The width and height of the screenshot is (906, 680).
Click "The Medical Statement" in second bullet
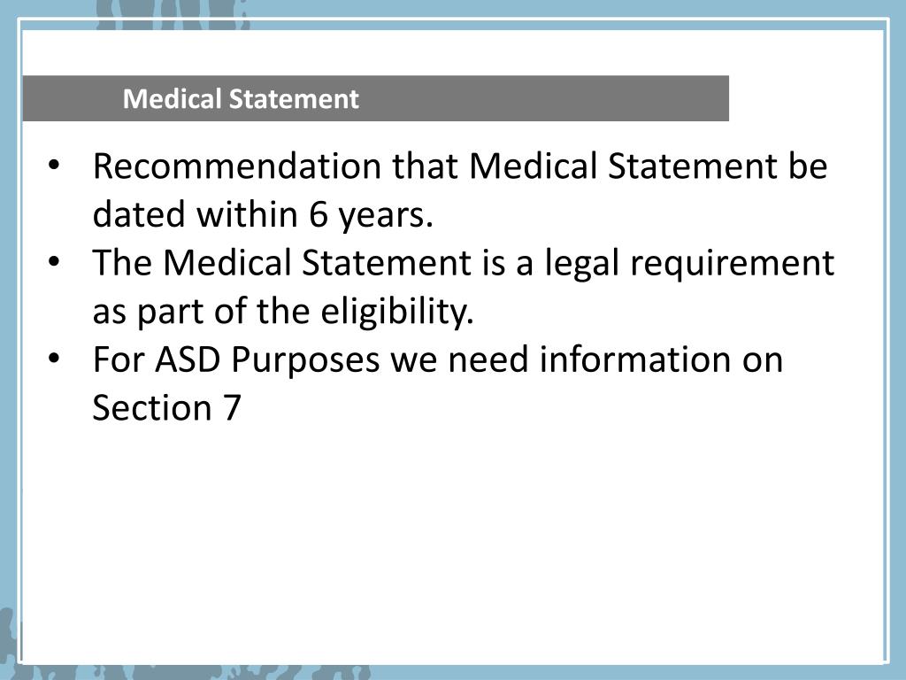pyautogui.click(x=294, y=264)
